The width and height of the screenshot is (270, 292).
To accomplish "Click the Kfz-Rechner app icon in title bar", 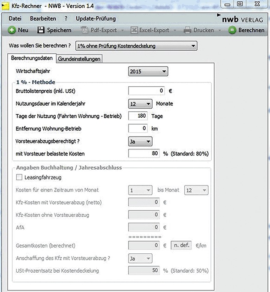I will (x=6, y=5).
